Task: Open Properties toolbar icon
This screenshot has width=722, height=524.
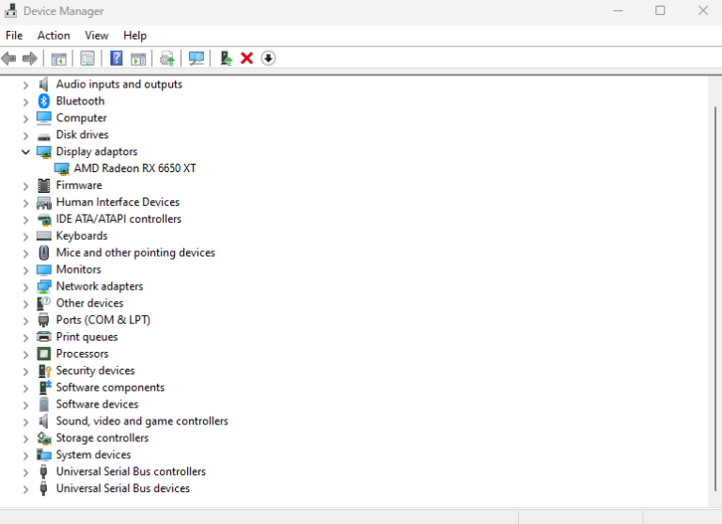Action: (x=87, y=58)
